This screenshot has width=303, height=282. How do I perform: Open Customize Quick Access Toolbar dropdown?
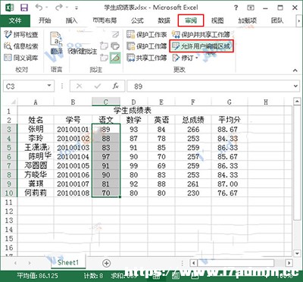click(x=77, y=8)
